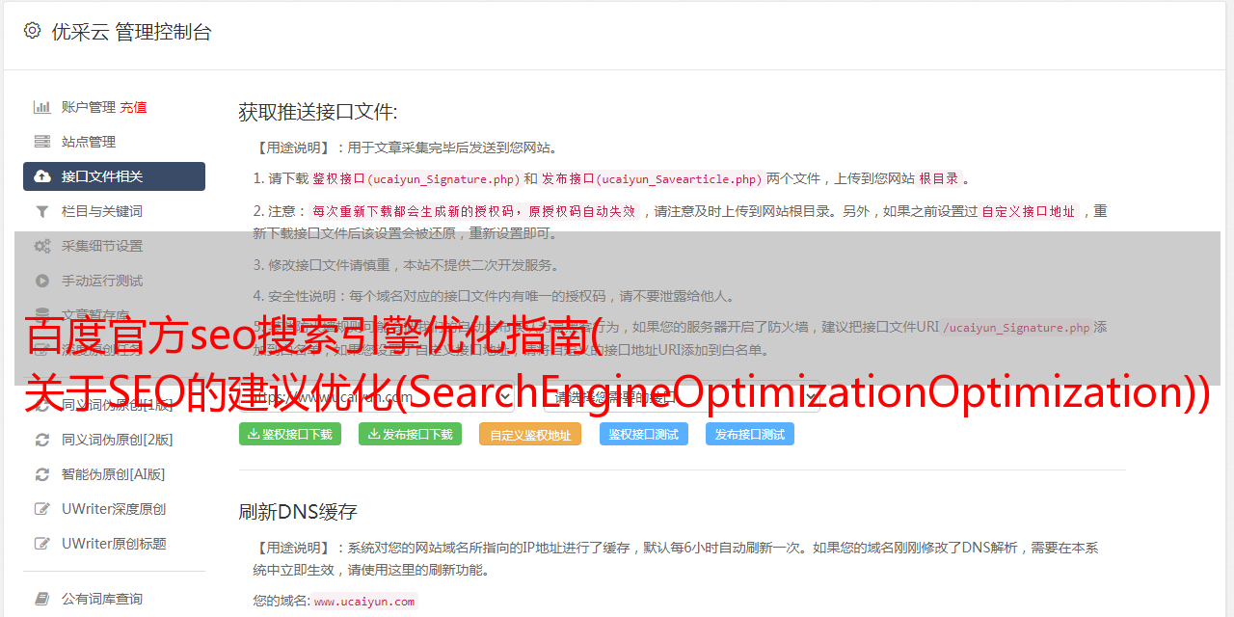
Task: Click the 刷新DNS缓存 heading
Action: 298,511
